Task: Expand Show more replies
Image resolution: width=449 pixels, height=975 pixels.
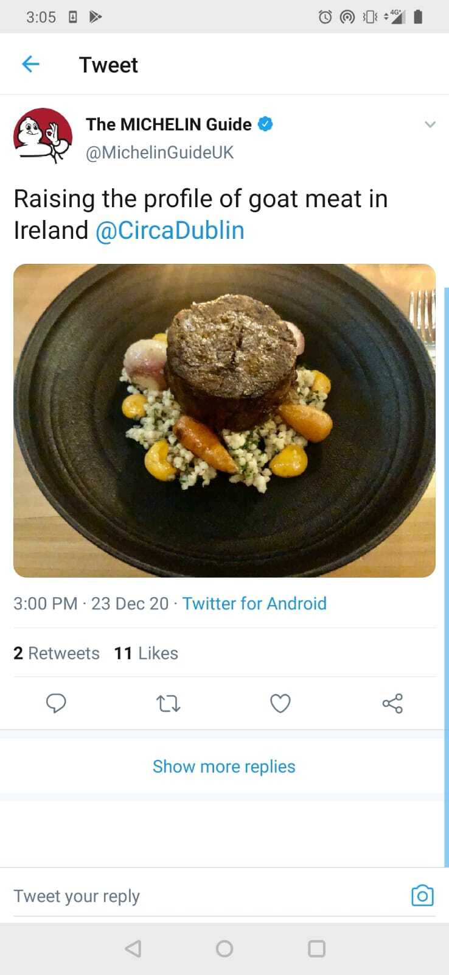Action: click(x=224, y=767)
